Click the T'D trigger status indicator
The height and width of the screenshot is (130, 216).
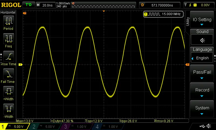click(28, 5)
